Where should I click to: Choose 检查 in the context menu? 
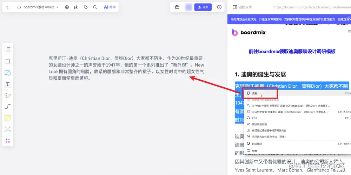click(298, 151)
